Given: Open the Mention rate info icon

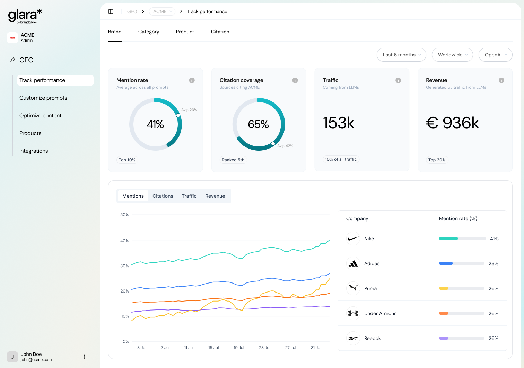Looking at the screenshot, I should coord(192,80).
